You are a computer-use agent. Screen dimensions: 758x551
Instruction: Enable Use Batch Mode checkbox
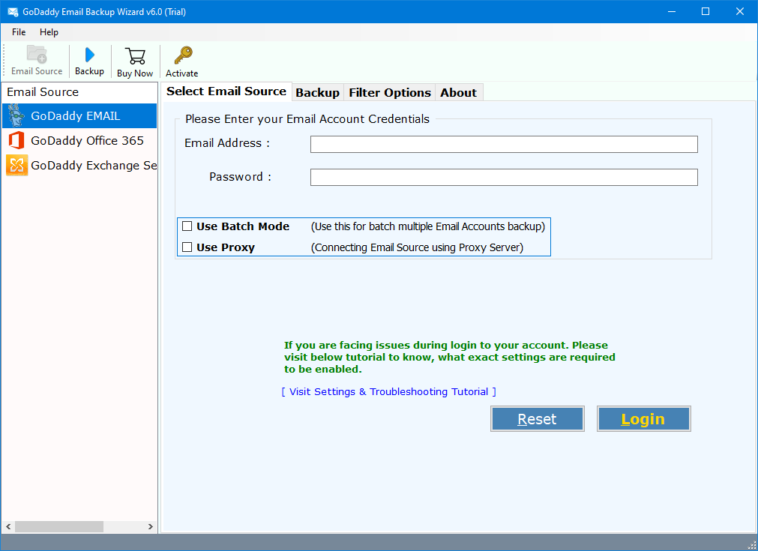(187, 226)
